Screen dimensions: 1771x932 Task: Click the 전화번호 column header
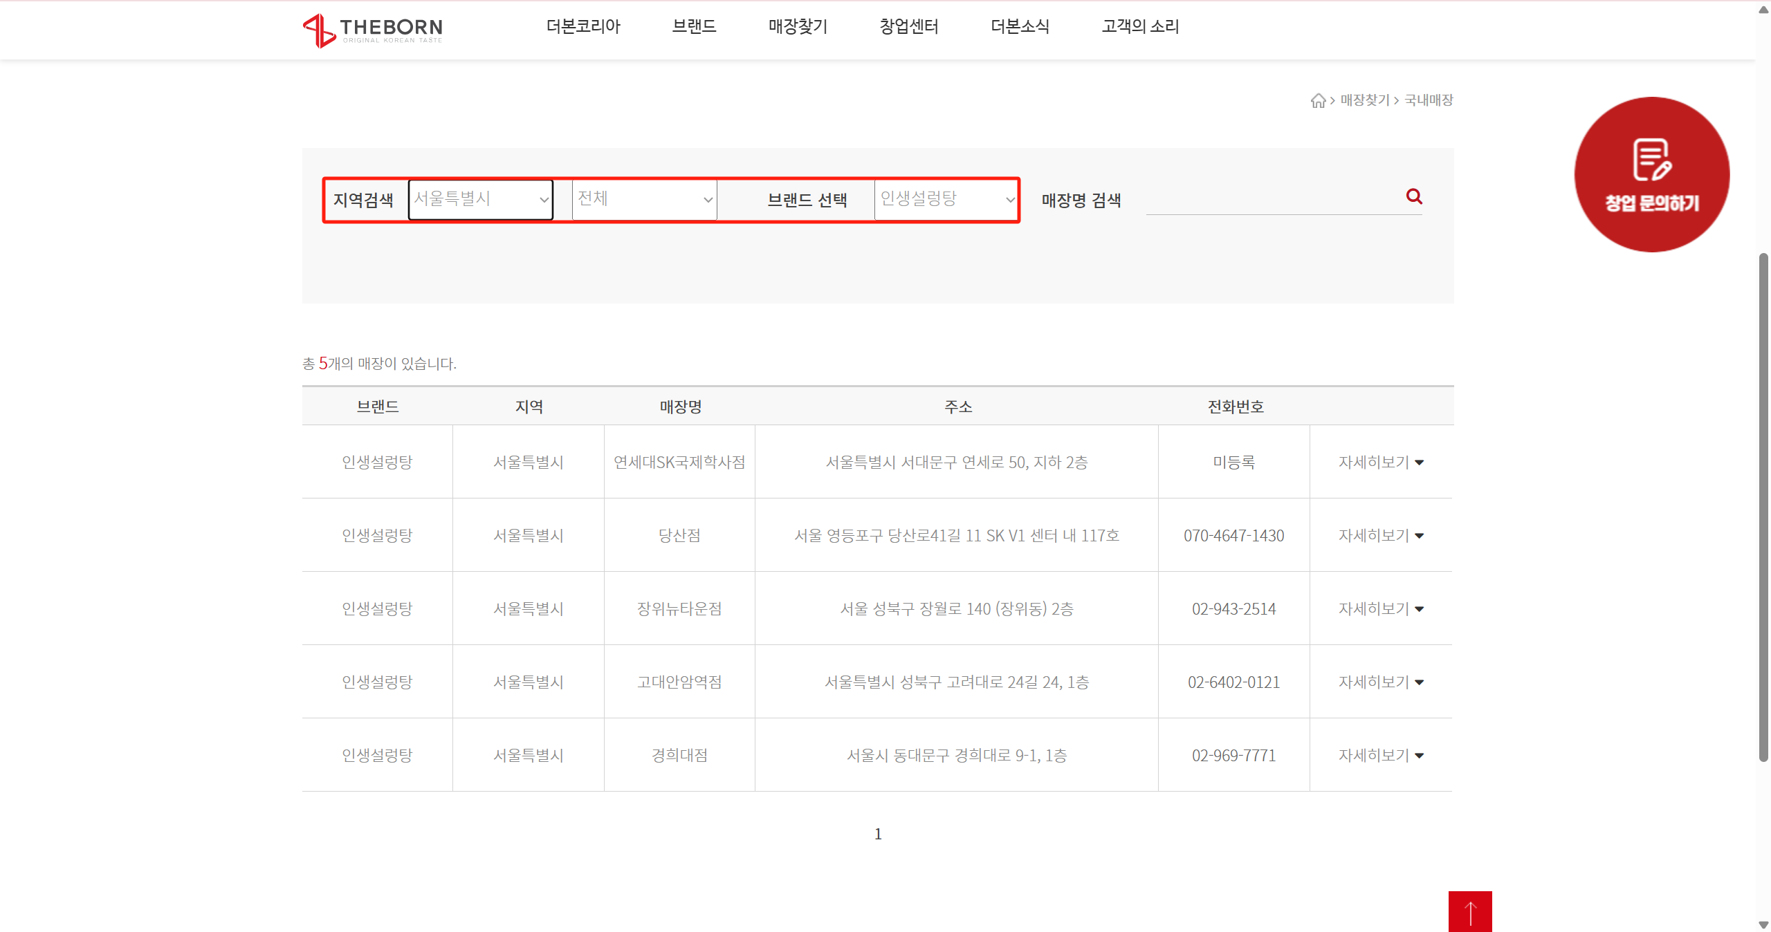(x=1236, y=407)
